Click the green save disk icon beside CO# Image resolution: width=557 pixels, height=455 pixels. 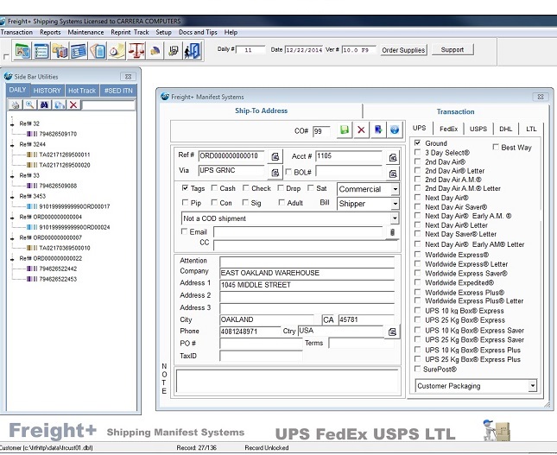[345, 130]
